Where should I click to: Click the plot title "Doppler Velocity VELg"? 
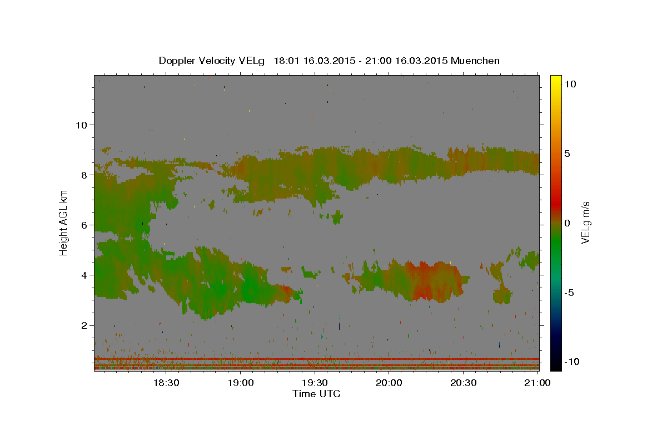click(212, 61)
